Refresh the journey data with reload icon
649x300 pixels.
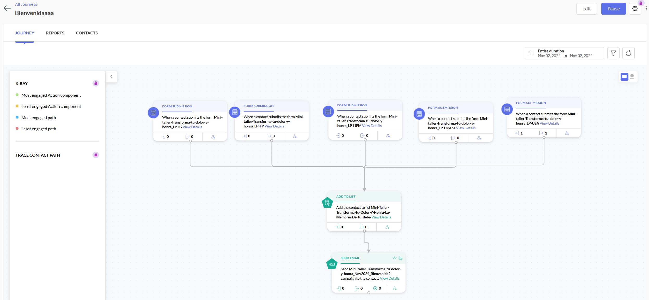point(628,53)
